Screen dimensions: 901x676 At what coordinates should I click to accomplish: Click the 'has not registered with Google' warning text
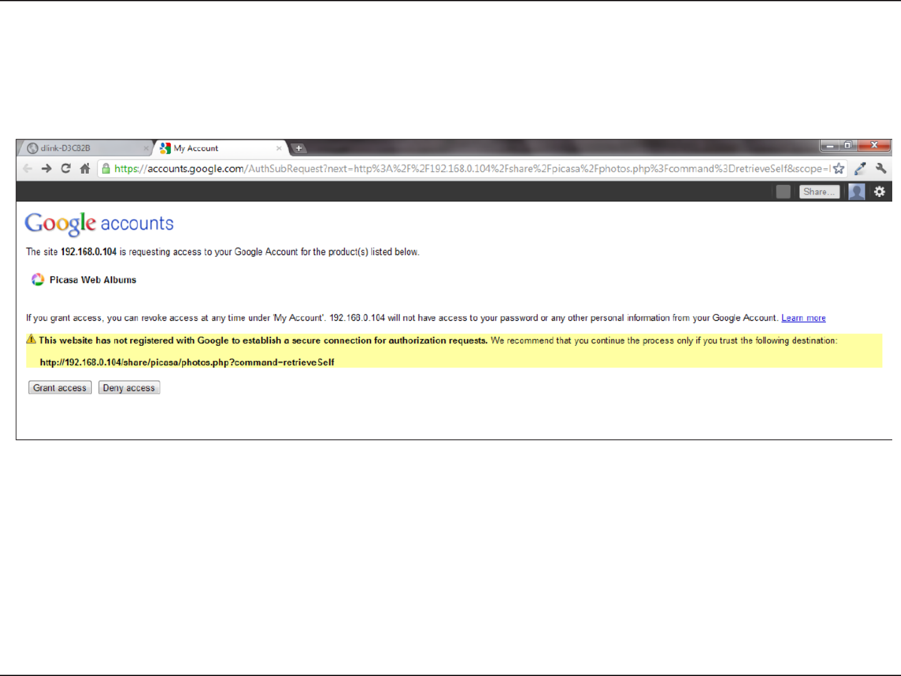(x=263, y=340)
